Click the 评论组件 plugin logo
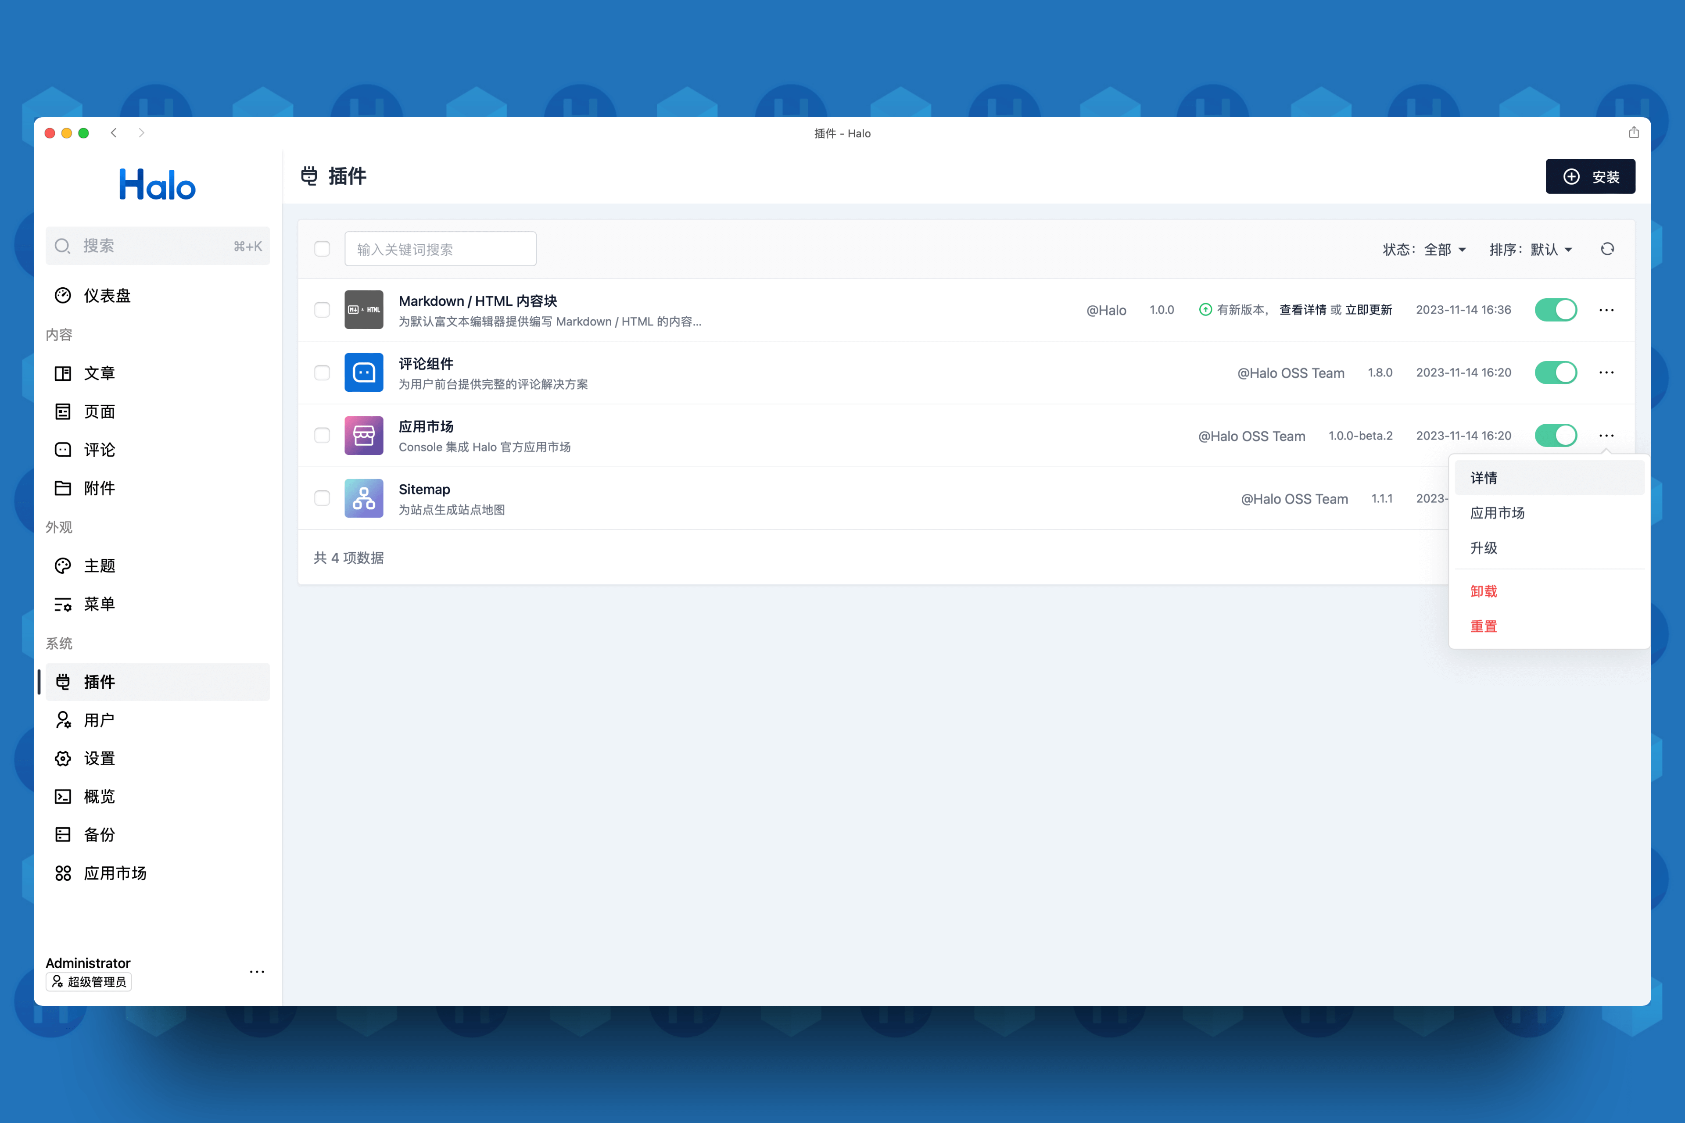The image size is (1685, 1123). [x=364, y=372]
